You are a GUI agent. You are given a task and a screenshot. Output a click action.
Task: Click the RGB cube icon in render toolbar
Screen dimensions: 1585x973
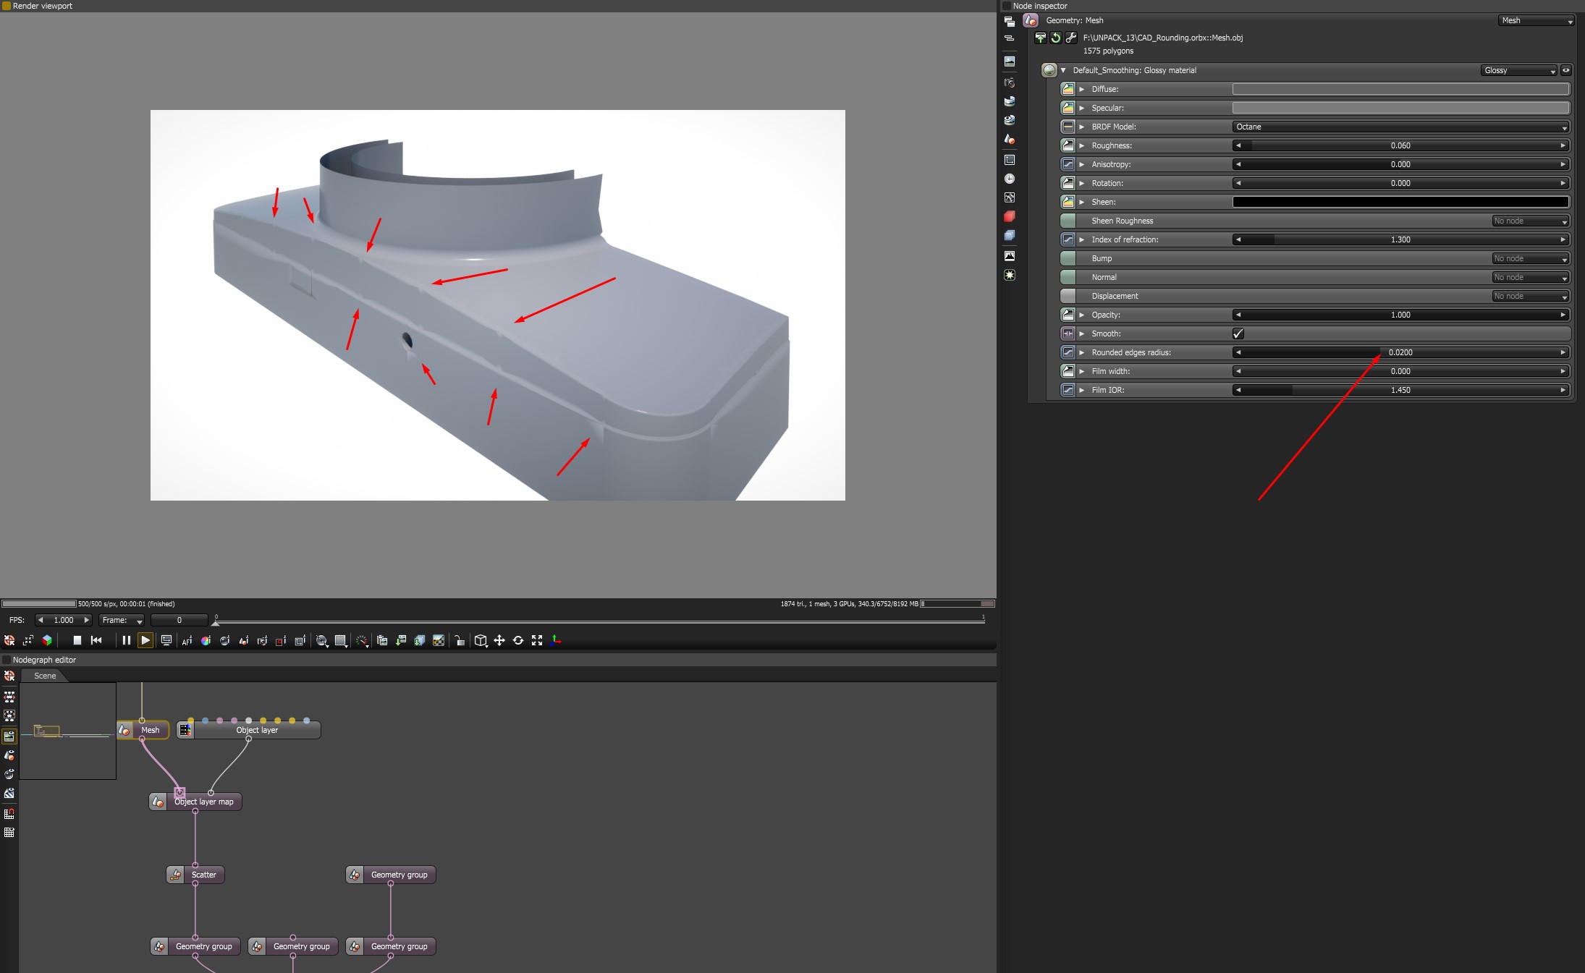tap(47, 640)
